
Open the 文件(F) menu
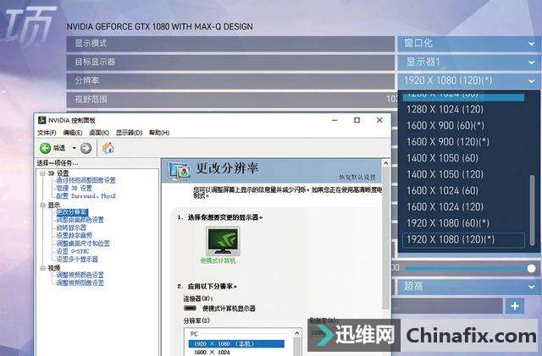47,133
